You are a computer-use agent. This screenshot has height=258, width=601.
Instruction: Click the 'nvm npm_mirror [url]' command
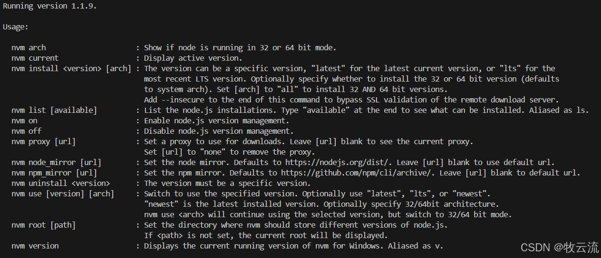click(54, 173)
